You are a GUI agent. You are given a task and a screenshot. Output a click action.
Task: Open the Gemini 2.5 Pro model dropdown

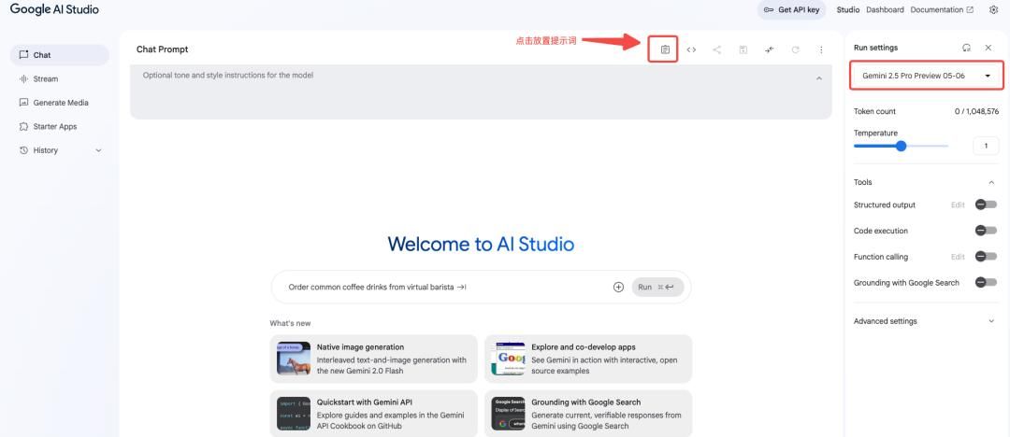click(x=926, y=76)
